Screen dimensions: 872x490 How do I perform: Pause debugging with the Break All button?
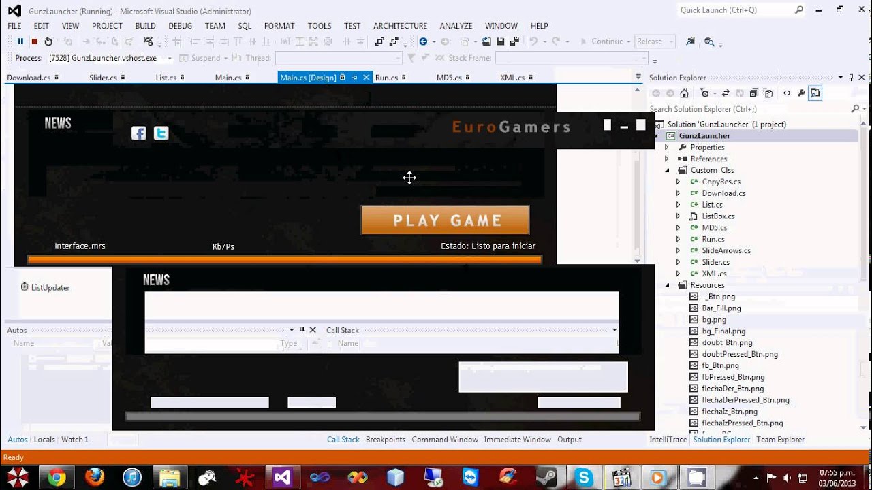coord(20,42)
